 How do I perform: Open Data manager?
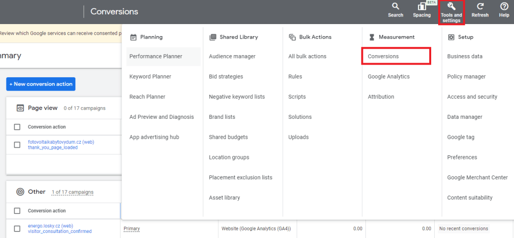464,117
